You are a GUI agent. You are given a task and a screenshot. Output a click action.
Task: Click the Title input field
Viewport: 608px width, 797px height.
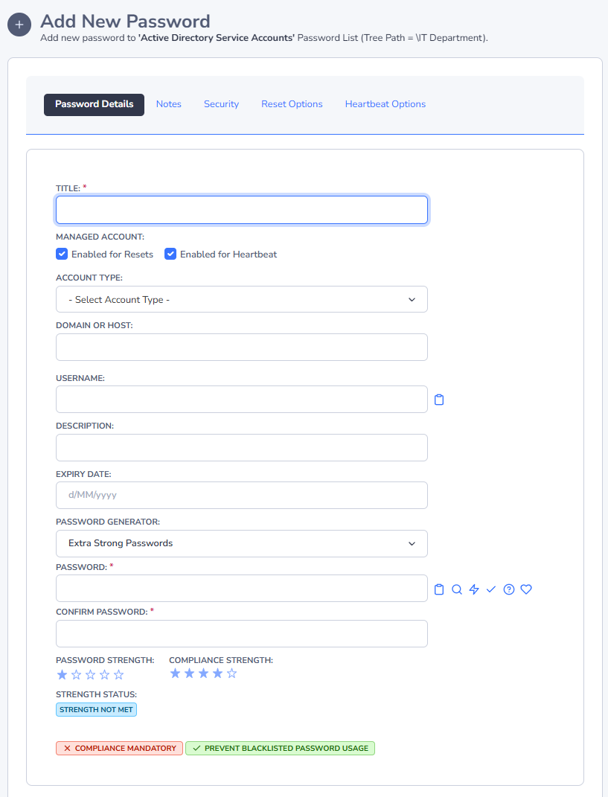pyautogui.click(x=241, y=210)
